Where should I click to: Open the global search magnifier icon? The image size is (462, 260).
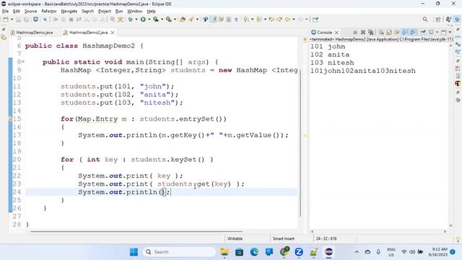coord(425,19)
